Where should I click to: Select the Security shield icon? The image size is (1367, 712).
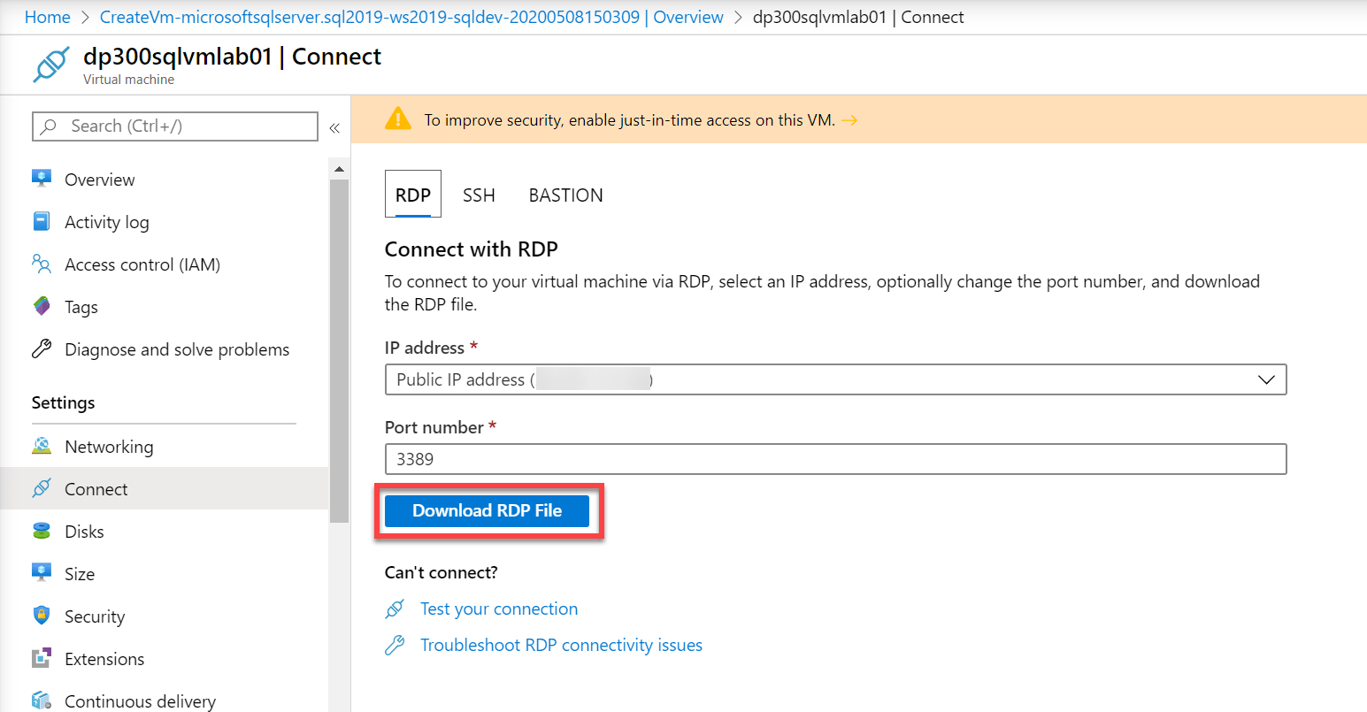click(x=41, y=616)
